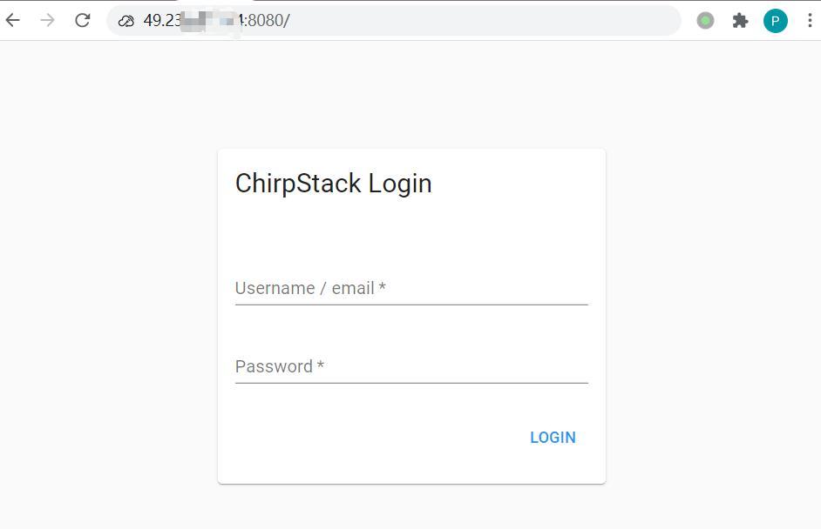The width and height of the screenshot is (821, 529).
Task: Reload the ChirpStack login page
Action: 81,20
